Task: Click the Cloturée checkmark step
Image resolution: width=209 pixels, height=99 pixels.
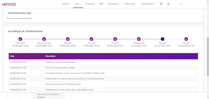Action: point(186,39)
